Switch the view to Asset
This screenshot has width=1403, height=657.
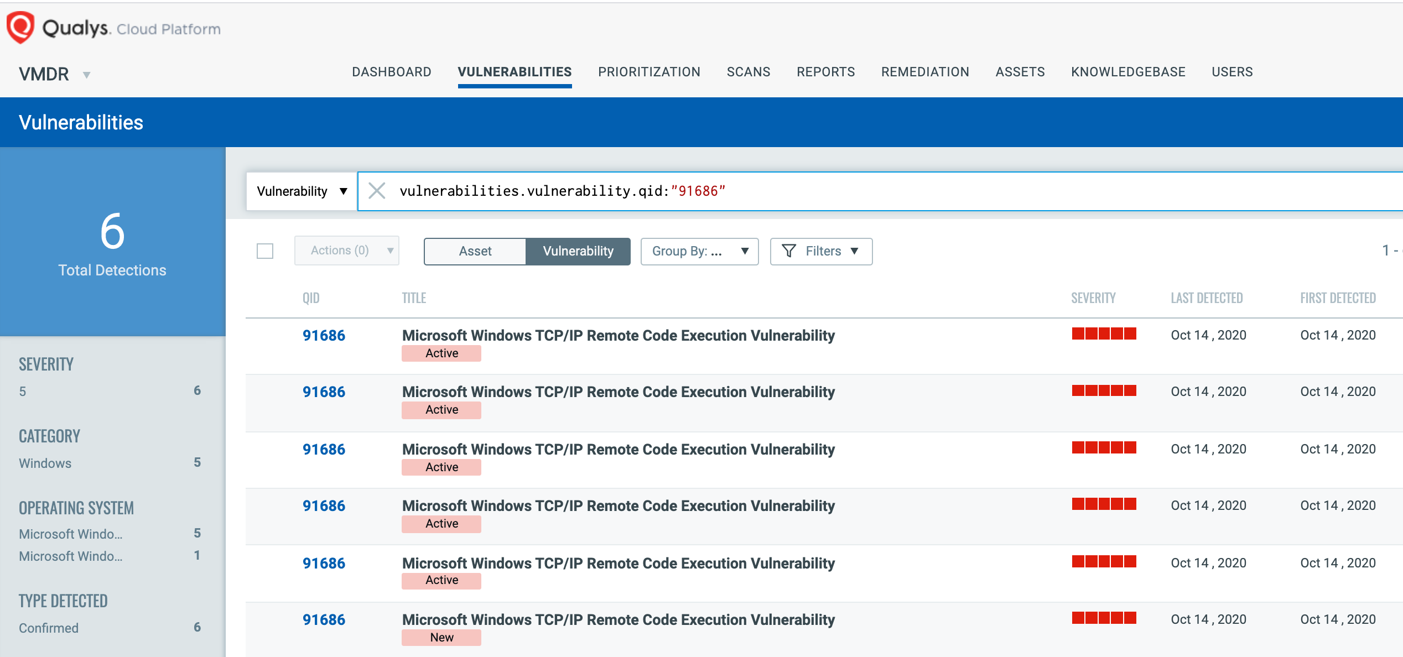pos(475,251)
